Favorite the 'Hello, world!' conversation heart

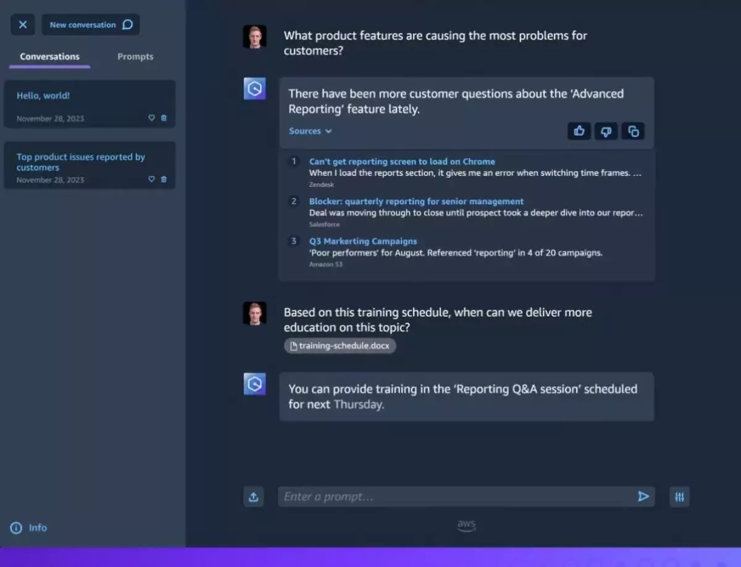(151, 118)
